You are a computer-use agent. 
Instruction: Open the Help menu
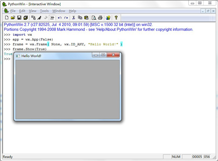tap(72, 11)
